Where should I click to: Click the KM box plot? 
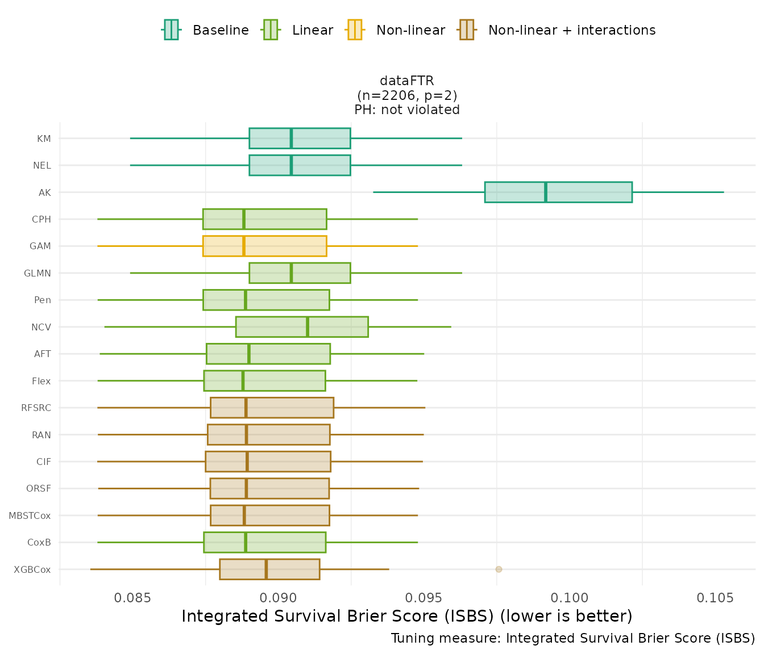point(300,138)
